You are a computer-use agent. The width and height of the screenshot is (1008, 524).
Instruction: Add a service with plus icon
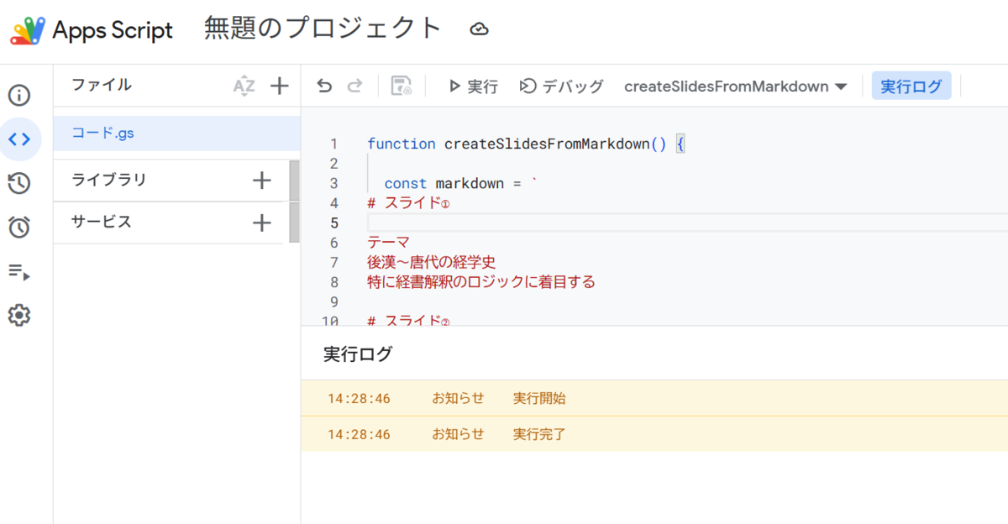point(262,223)
